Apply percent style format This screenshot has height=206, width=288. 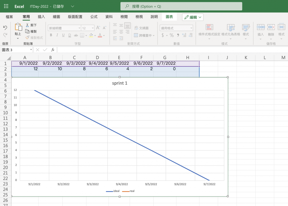point(172,35)
